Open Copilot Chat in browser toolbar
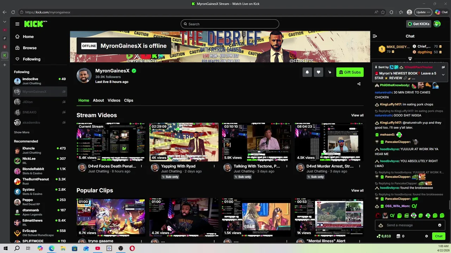451x253 pixels. click(441, 12)
